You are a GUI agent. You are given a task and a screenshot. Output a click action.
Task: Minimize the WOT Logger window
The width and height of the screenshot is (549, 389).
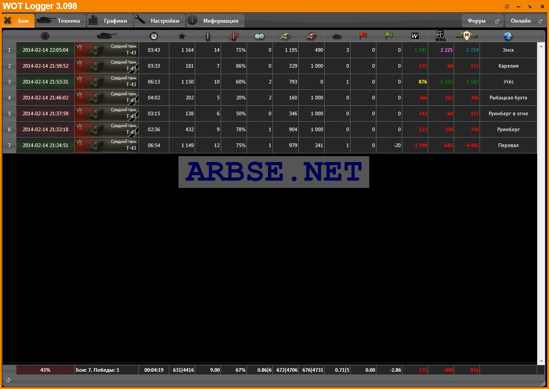point(519,6)
